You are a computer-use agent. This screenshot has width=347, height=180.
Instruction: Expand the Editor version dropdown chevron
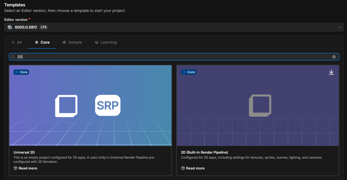(340, 27)
